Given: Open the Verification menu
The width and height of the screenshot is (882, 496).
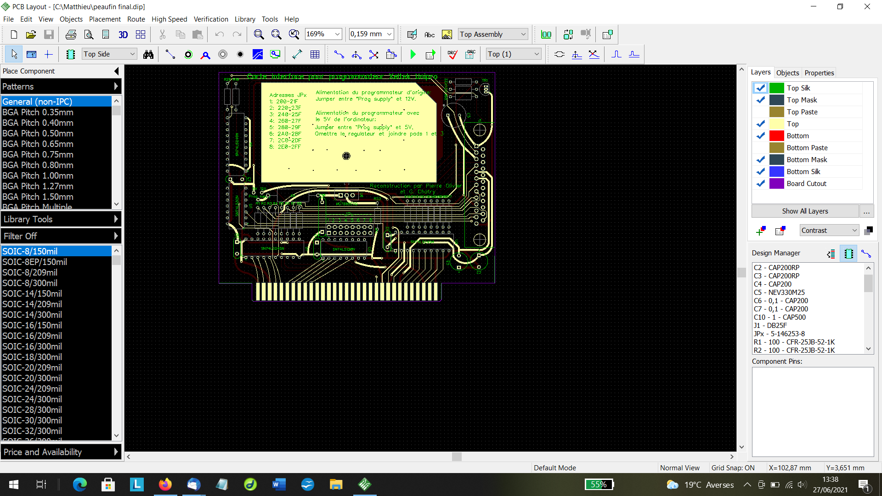Looking at the screenshot, I should point(211,19).
